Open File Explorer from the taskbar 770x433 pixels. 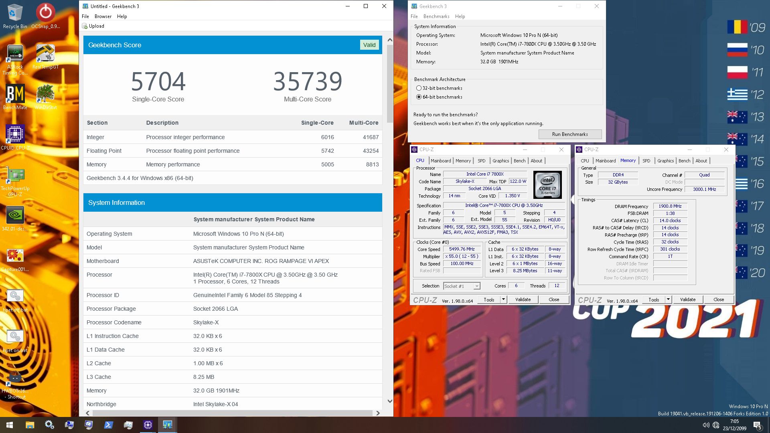[30, 425]
